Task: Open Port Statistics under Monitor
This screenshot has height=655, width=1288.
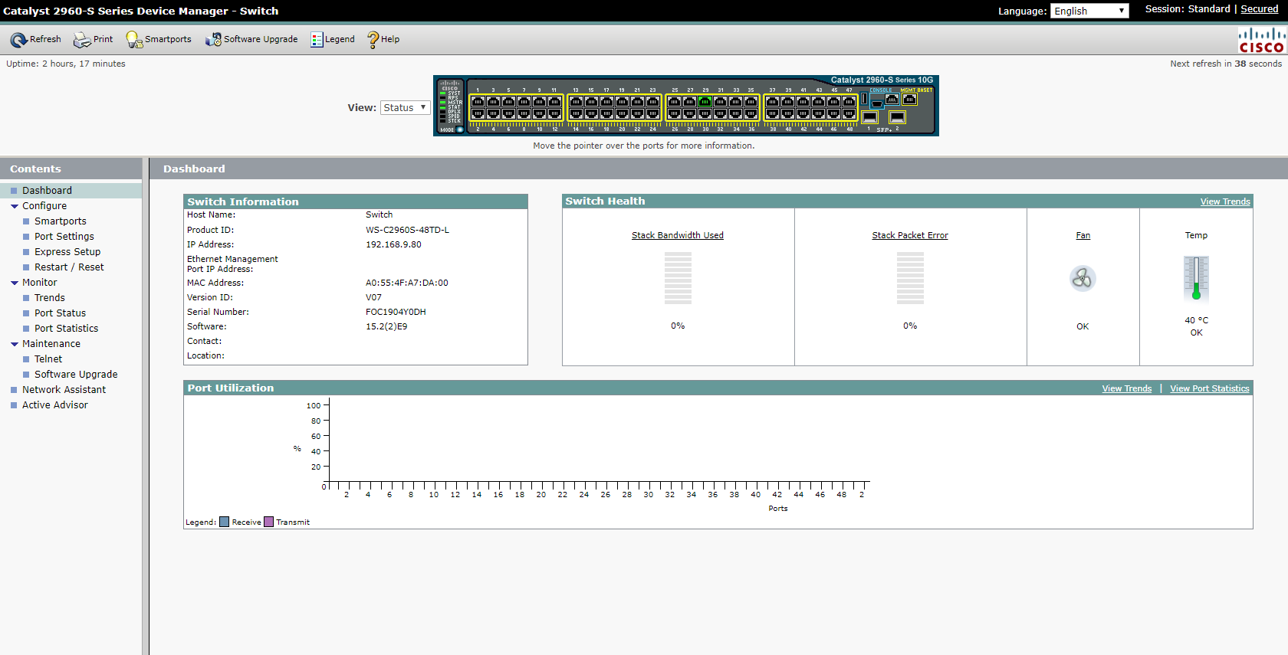Action: [66, 329]
